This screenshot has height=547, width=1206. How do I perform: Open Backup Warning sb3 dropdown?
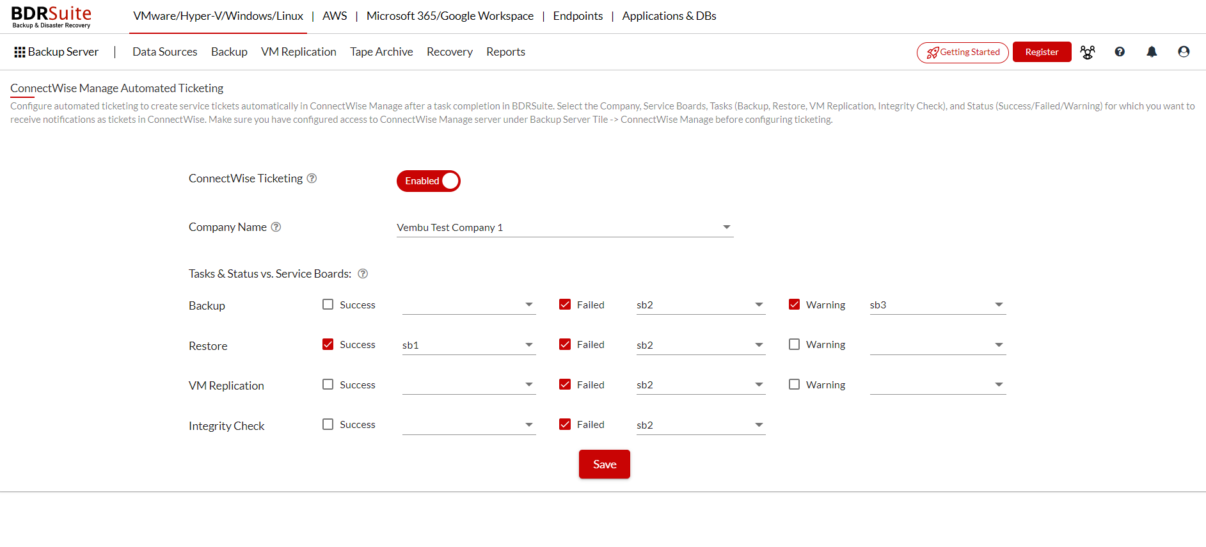pos(938,305)
